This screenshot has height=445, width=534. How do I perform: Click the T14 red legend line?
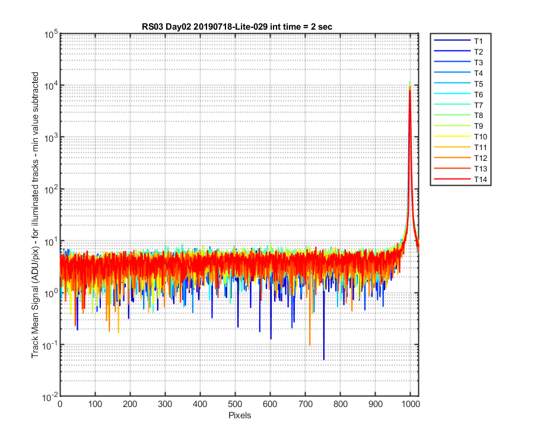452,179
